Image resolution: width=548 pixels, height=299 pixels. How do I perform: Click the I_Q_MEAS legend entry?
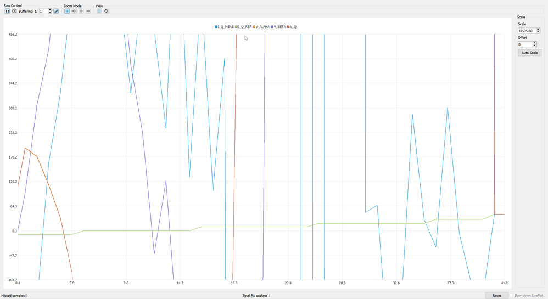[x=224, y=27]
